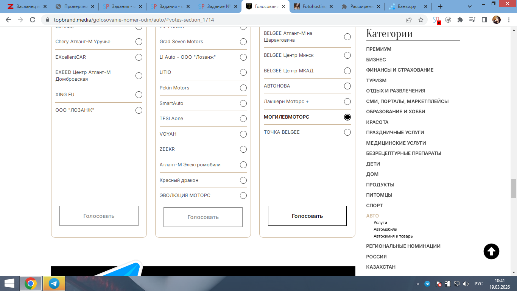
Task: Choose the АВТОНОВА radio option
Action: pyautogui.click(x=347, y=86)
